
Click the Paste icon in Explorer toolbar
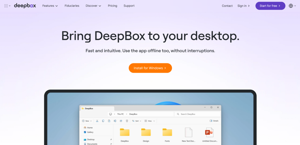tap(109, 121)
